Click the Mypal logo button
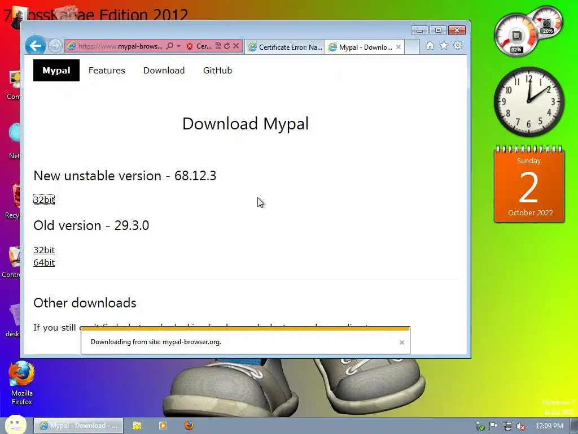The height and width of the screenshot is (434, 578). 56,71
